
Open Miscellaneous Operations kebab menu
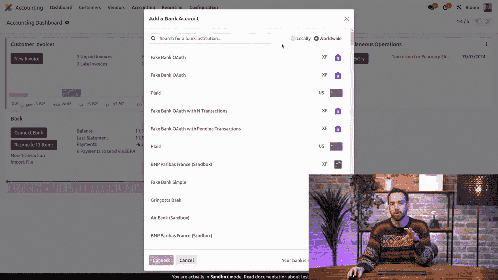tap(486, 44)
